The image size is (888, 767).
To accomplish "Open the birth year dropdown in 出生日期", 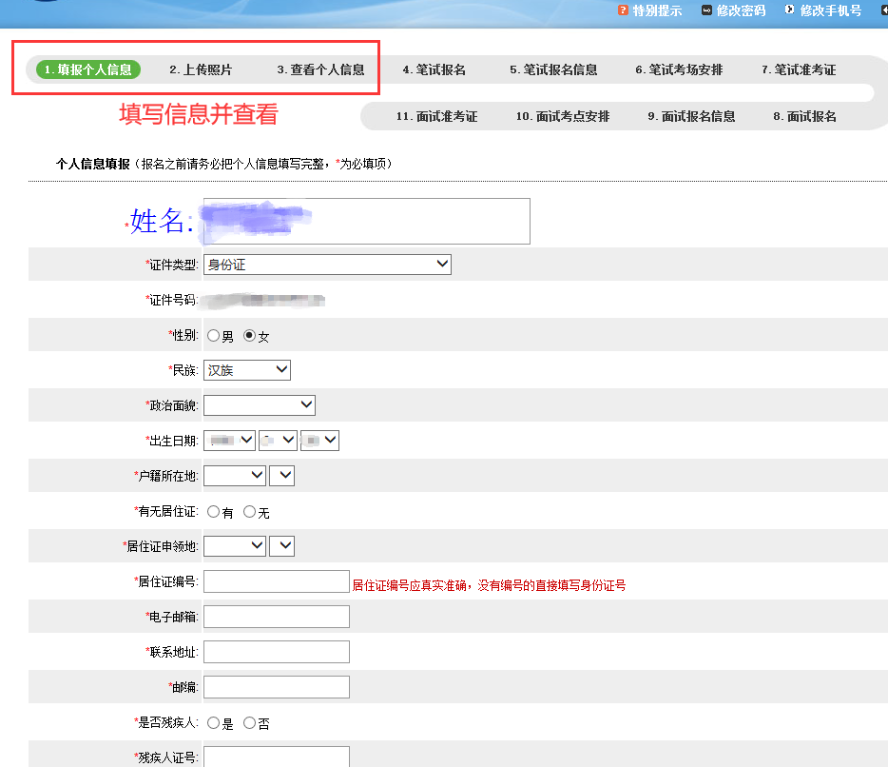I will click(228, 440).
